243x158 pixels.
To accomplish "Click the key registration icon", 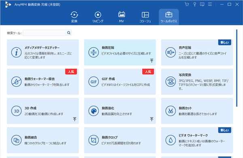I will click(195, 4).
